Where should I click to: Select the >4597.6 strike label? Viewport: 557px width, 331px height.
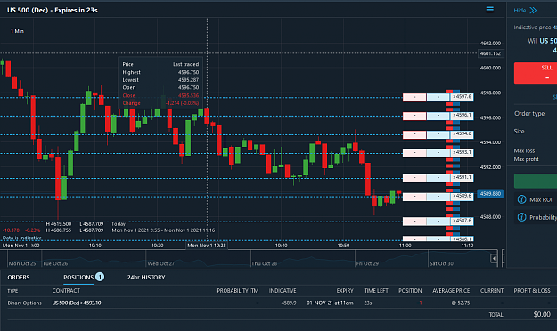point(462,97)
